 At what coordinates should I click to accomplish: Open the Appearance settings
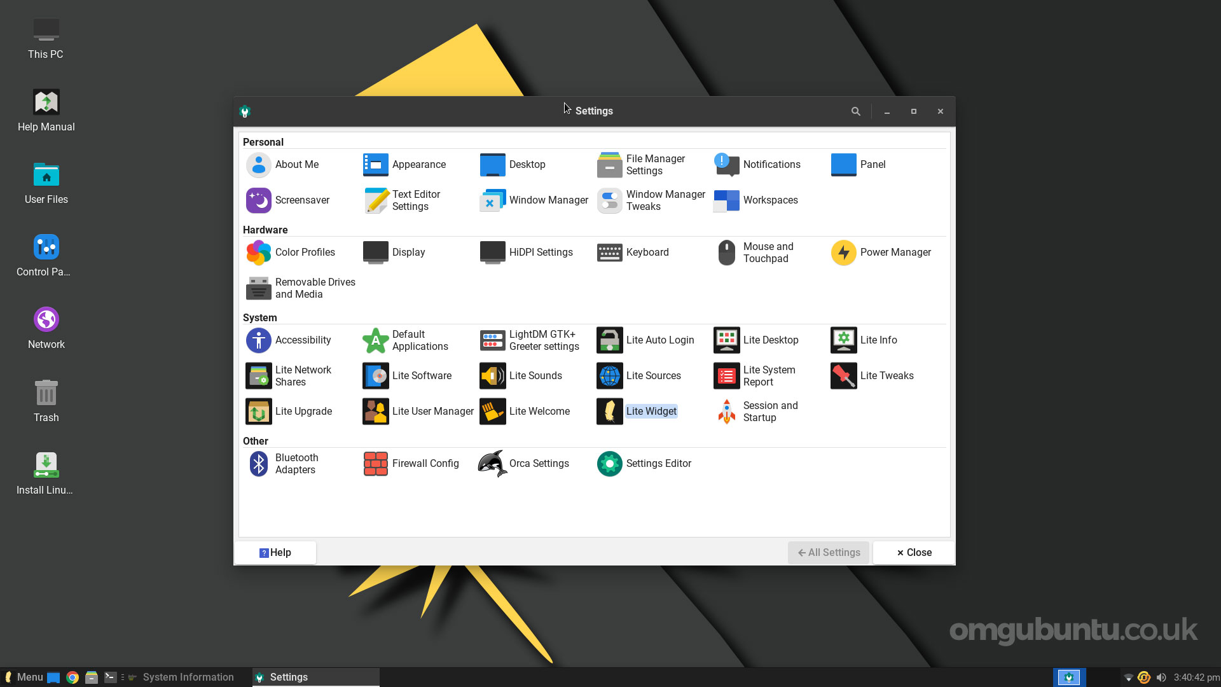pyautogui.click(x=418, y=164)
